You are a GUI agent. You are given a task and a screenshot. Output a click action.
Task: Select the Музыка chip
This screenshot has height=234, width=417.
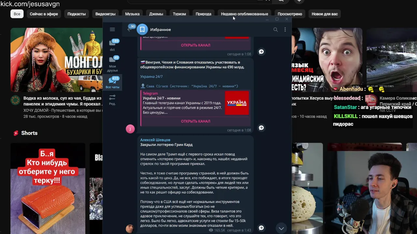pyautogui.click(x=132, y=14)
